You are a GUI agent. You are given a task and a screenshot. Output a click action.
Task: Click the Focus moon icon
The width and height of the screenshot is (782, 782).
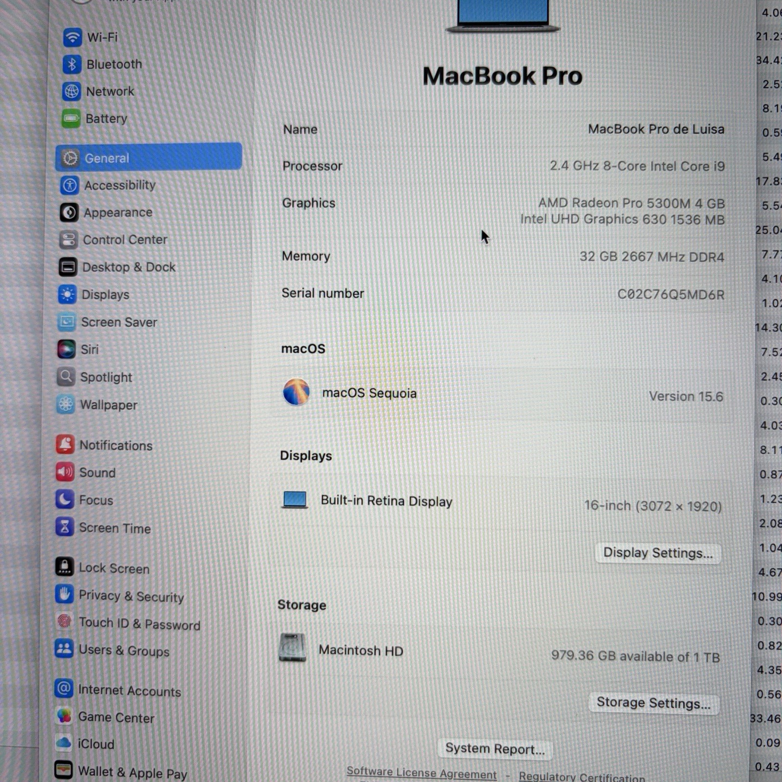point(65,500)
